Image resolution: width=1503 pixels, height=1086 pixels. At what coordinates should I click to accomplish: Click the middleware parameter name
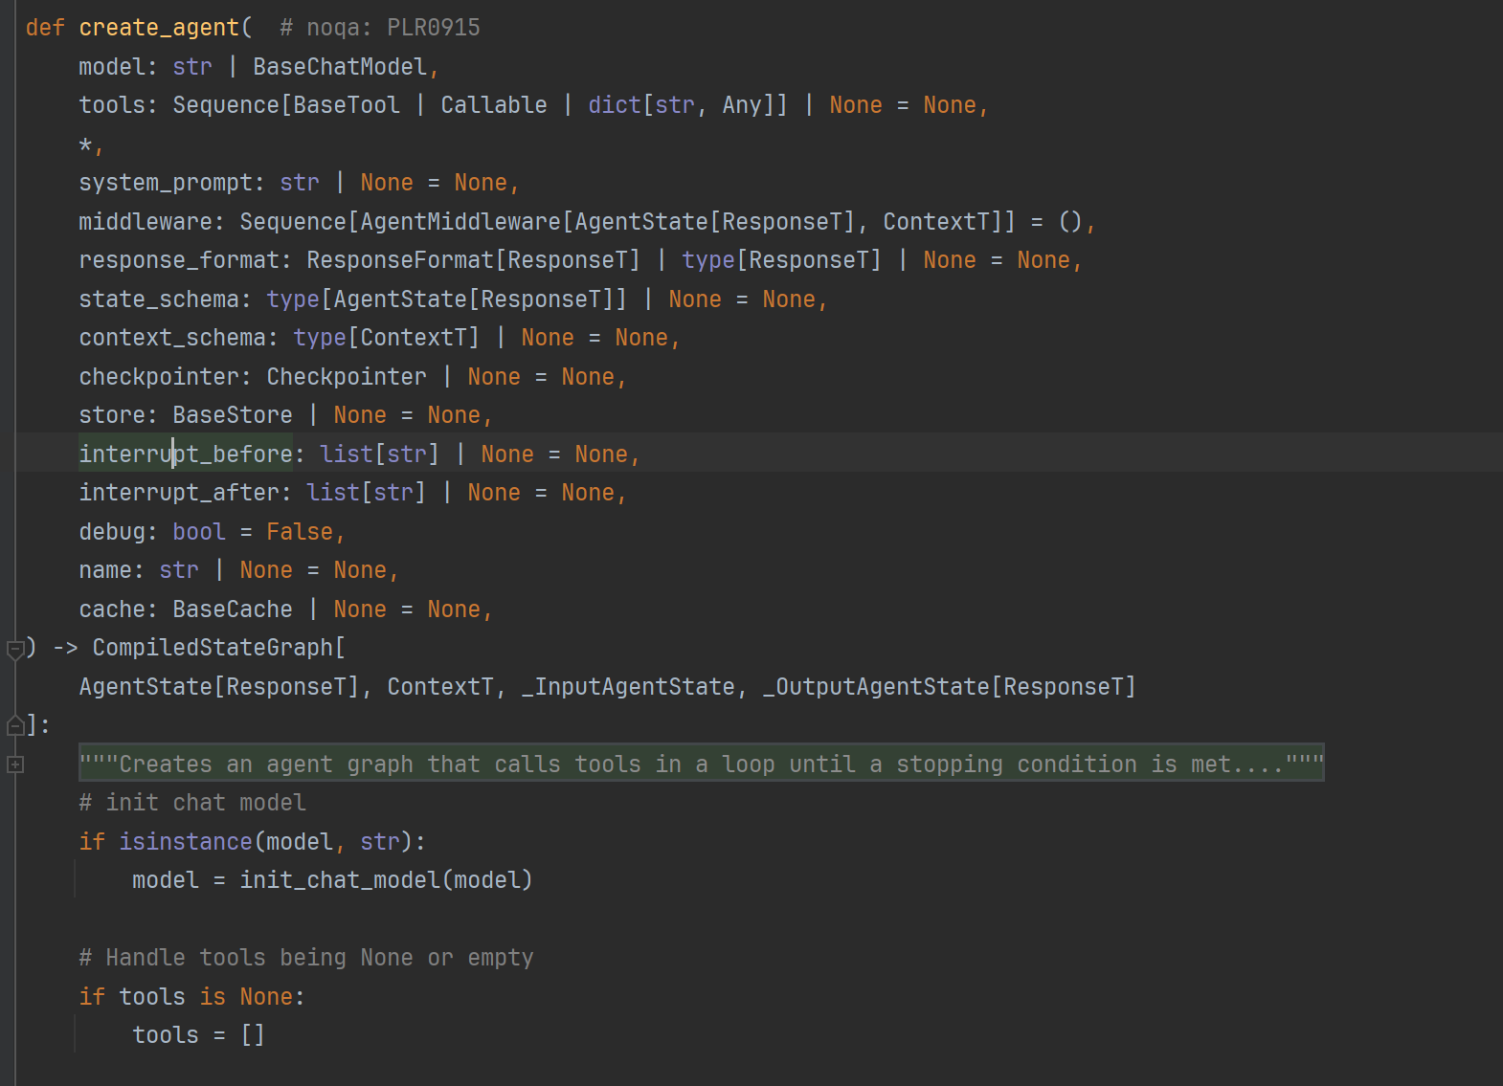tap(146, 222)
